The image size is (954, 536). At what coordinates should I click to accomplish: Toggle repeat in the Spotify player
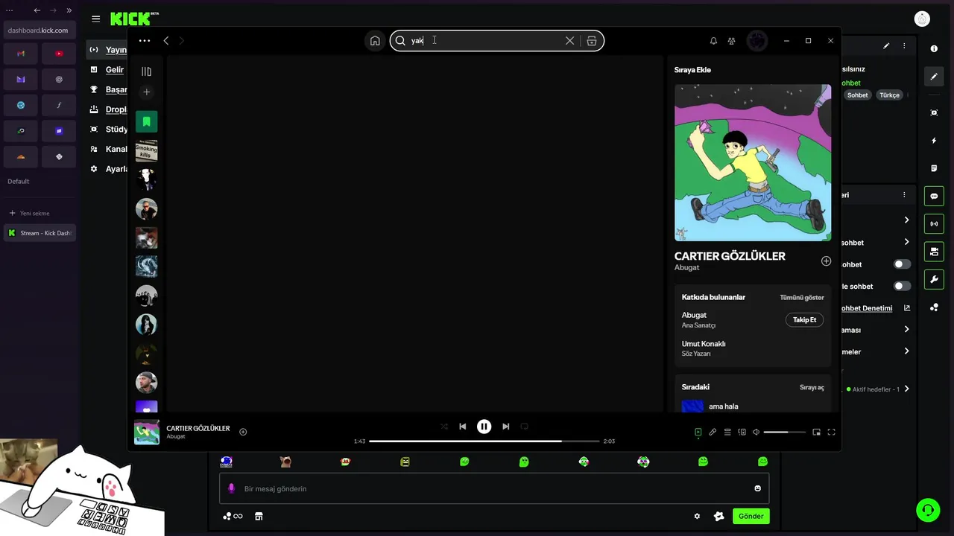[x=524, y=427]
